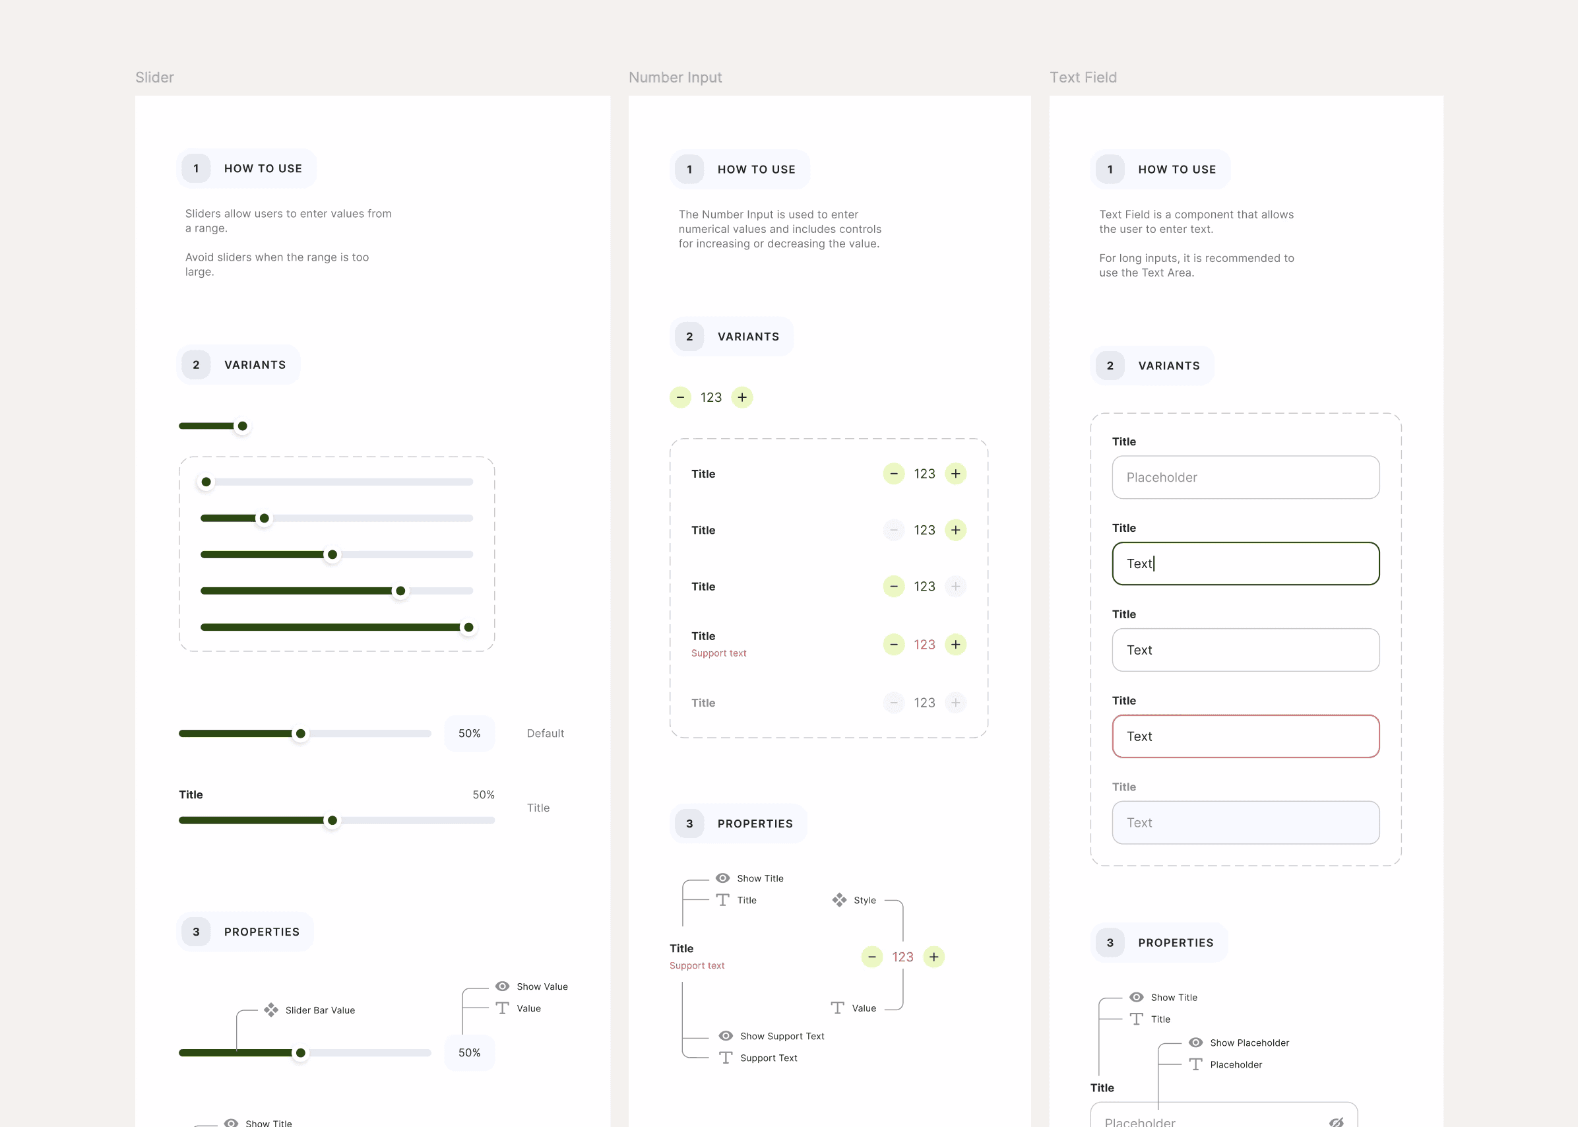Click the Text Field frame title label
The image size is (1578, 1127).
[x=1083, y=77]
